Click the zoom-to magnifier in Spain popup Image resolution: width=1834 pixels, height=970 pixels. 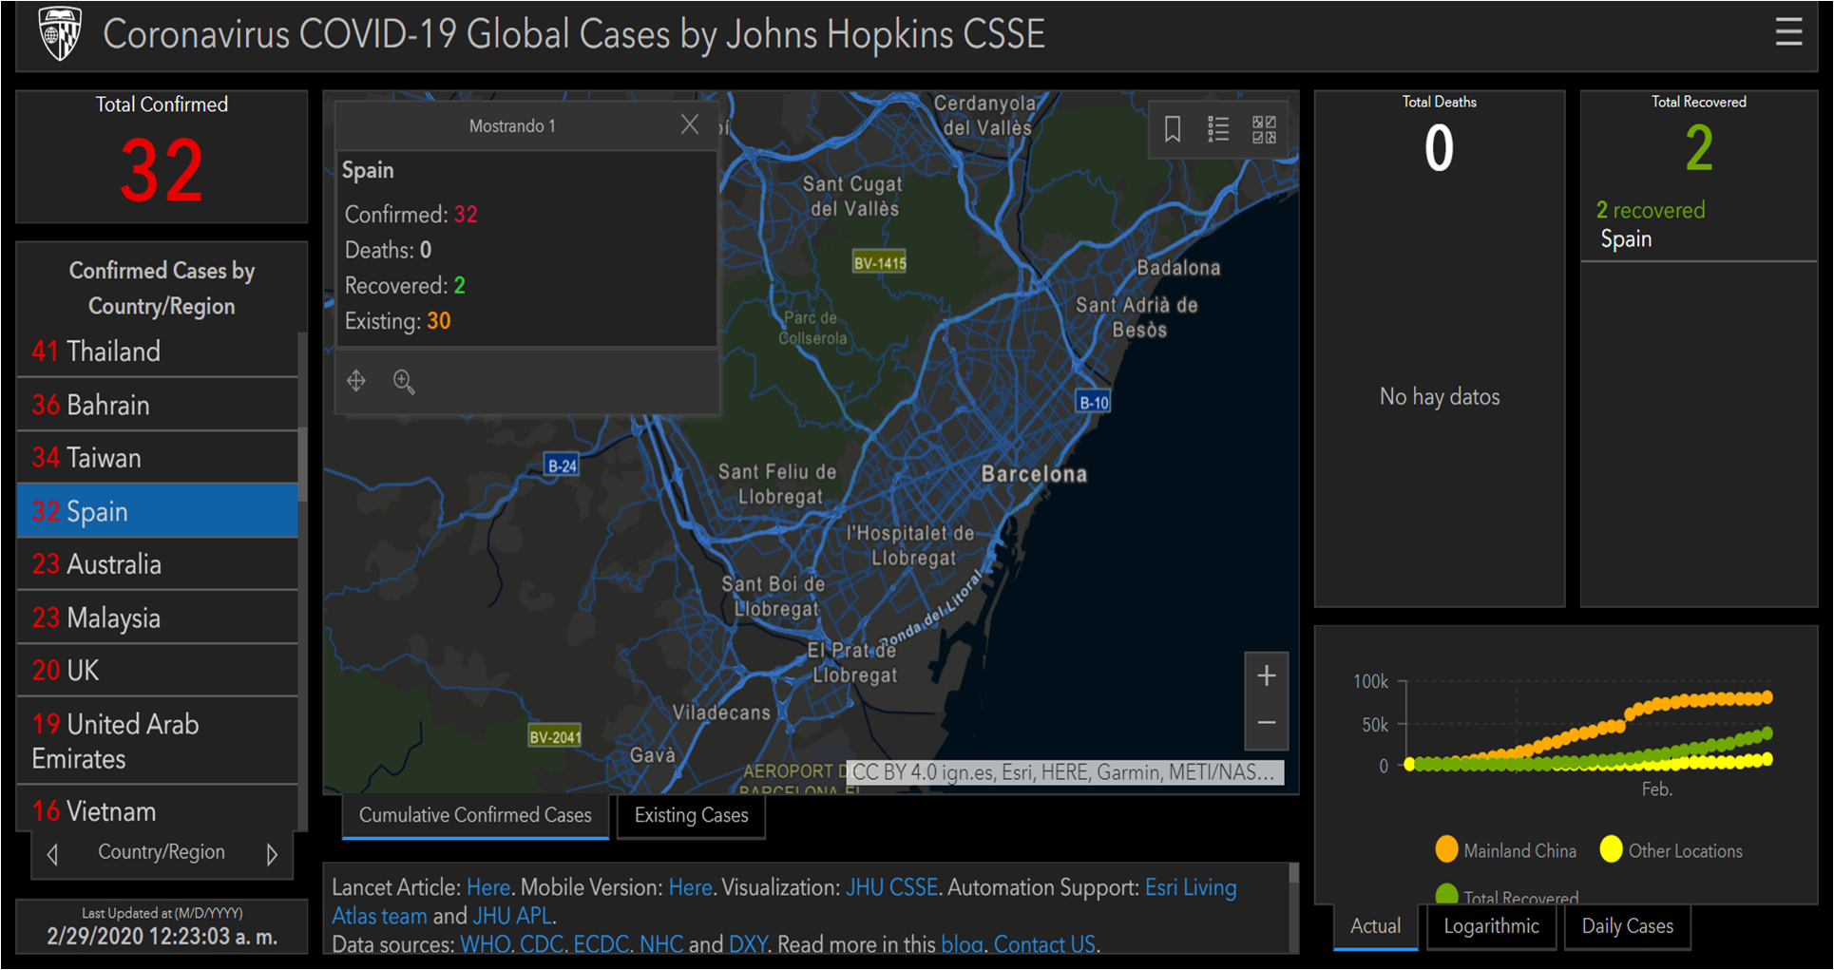404,382
